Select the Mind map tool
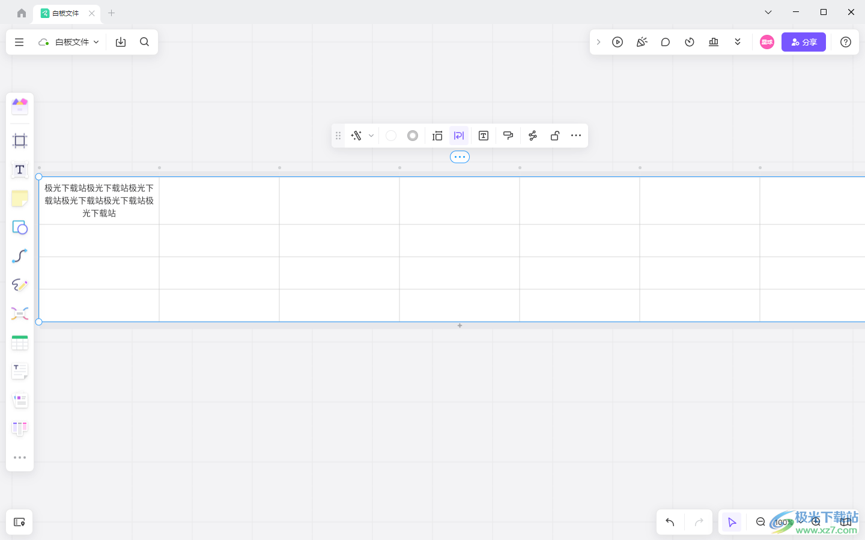Screen dimensions: 865x540 20,314
